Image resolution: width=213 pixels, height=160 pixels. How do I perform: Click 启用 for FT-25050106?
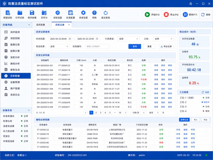pyautogui.click(x=193, y=143)
